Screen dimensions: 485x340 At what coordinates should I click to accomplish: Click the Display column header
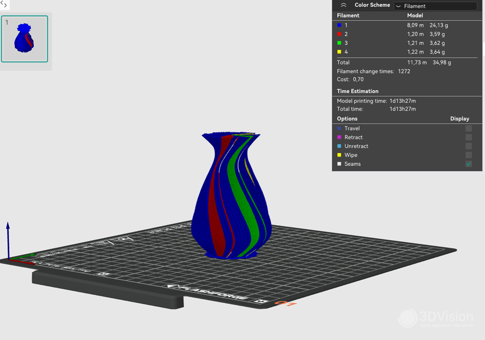(x=459, y=119)
